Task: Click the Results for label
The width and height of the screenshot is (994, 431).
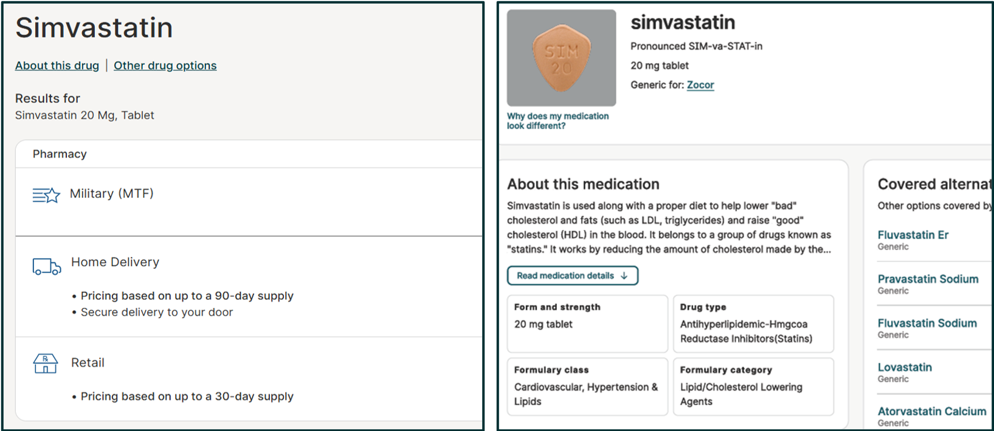Action: coord(47,98)
